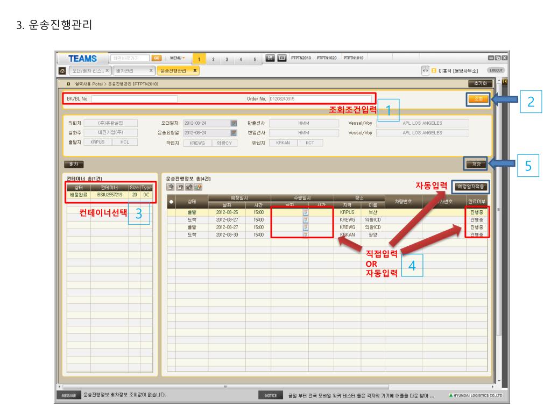Click the second icon in 운송진행정보 toolbar
This screenshot has height=413, width=551.
point(180,187)
